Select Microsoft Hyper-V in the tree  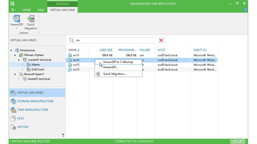[x=34, y=74]
